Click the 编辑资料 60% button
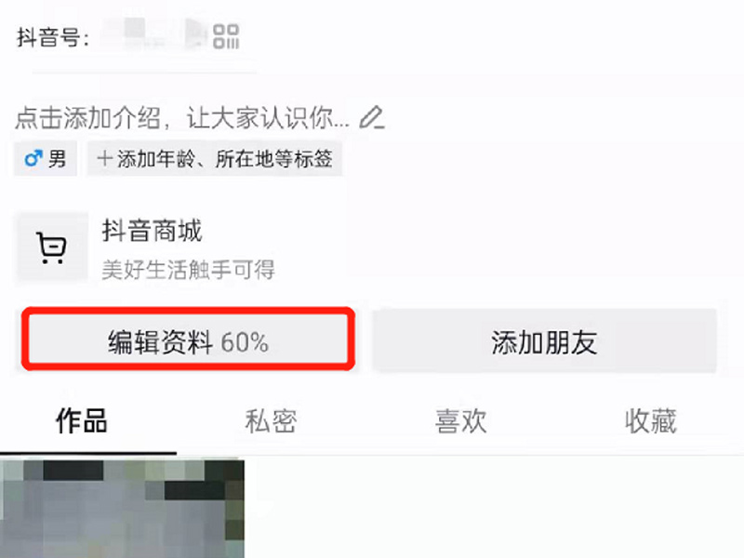 click(189, 339)
